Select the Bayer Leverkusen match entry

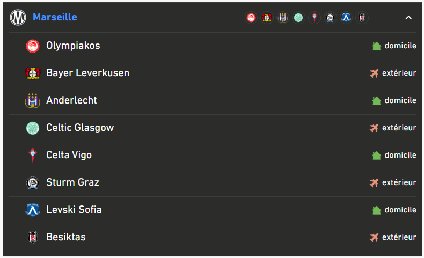click(213, 73)
